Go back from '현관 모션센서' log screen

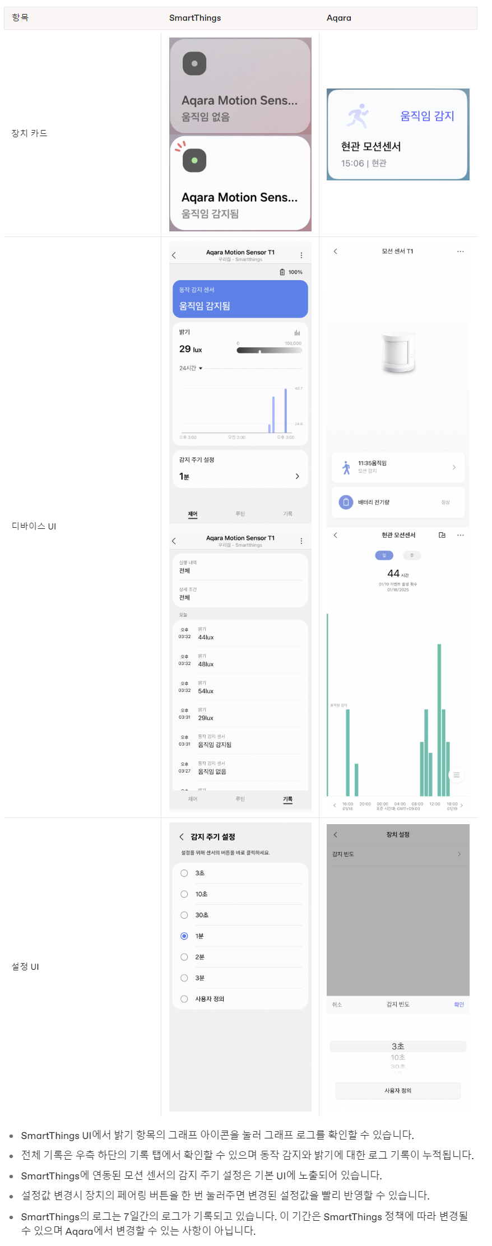point(336,535)
